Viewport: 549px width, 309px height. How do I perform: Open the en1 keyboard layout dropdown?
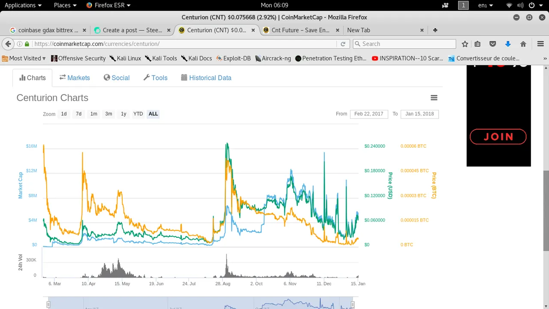point(486,5)
